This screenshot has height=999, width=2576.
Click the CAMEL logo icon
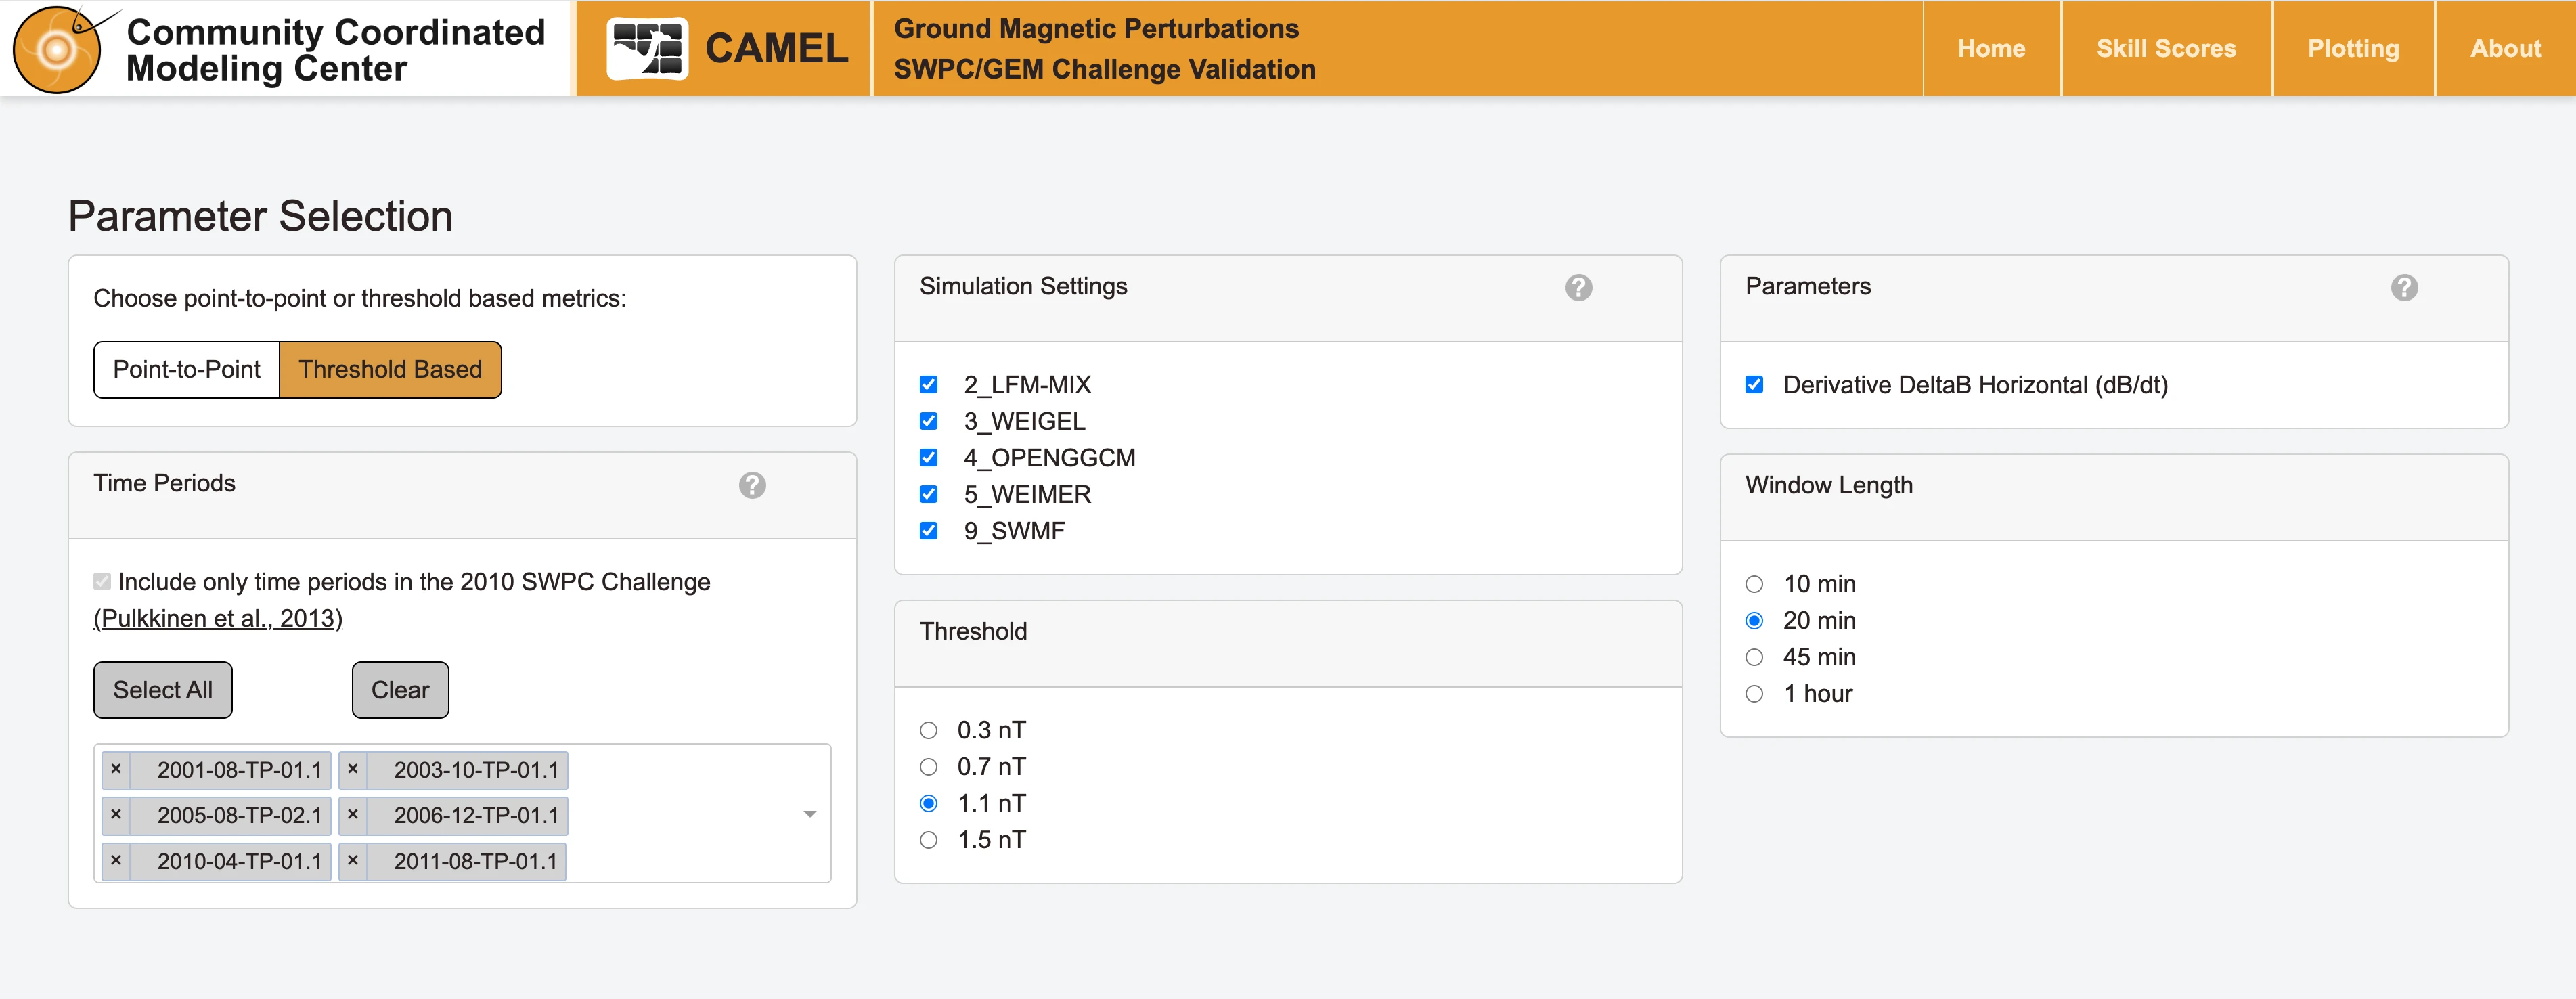point(647,48)
